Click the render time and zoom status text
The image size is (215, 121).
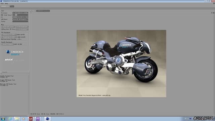coord(47,114)
